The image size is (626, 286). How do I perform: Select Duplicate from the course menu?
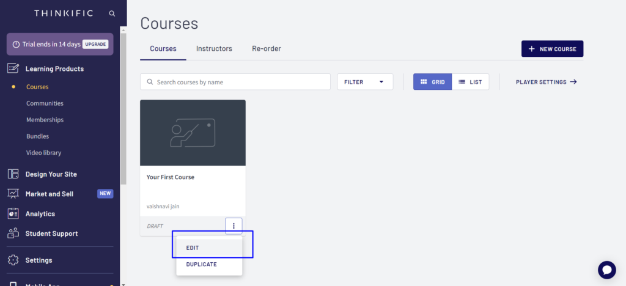pos(201,265)
